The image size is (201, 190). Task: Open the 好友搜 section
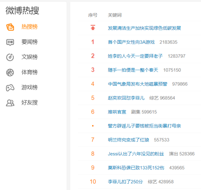pos(29,103)
